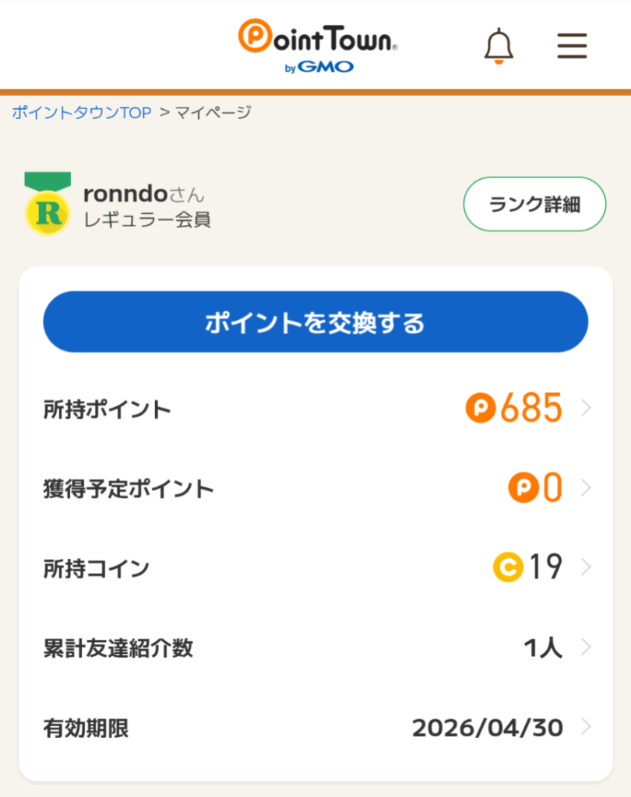Expand the 所持コイン row chevron
The image size is (631, 797).
pos(587,567)
